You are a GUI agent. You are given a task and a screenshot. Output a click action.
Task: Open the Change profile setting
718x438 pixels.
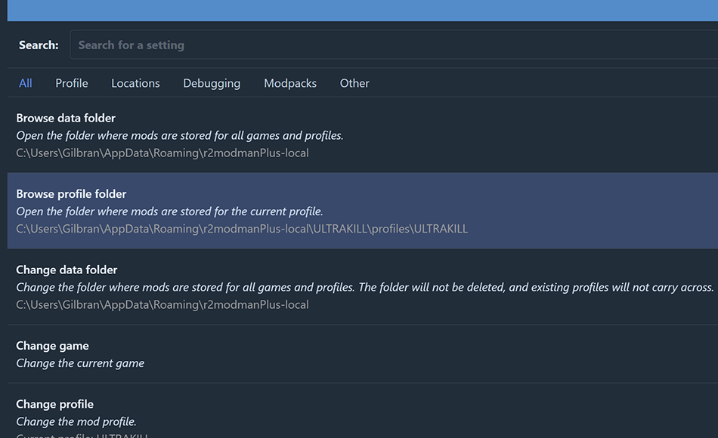tap(363, 411)
